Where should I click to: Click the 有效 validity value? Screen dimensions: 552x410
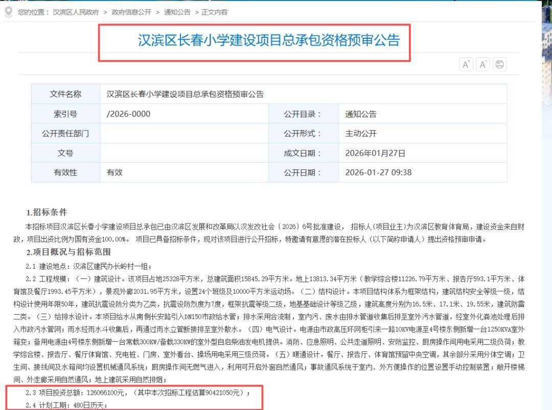pos(114,172)
